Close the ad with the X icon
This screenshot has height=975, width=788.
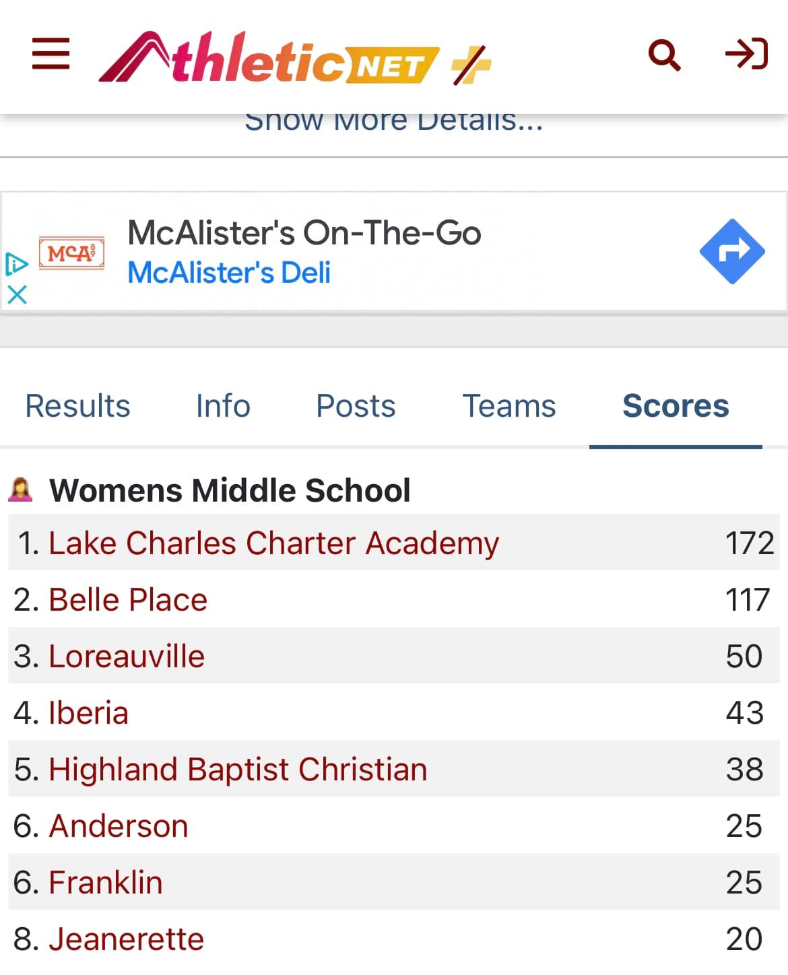coord(17,294)
